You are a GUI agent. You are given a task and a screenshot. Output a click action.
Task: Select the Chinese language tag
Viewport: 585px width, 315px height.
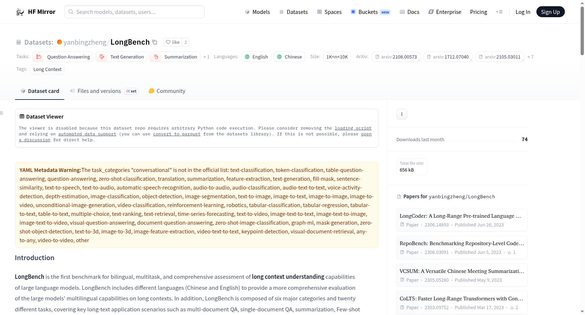(x=289, y=57)
